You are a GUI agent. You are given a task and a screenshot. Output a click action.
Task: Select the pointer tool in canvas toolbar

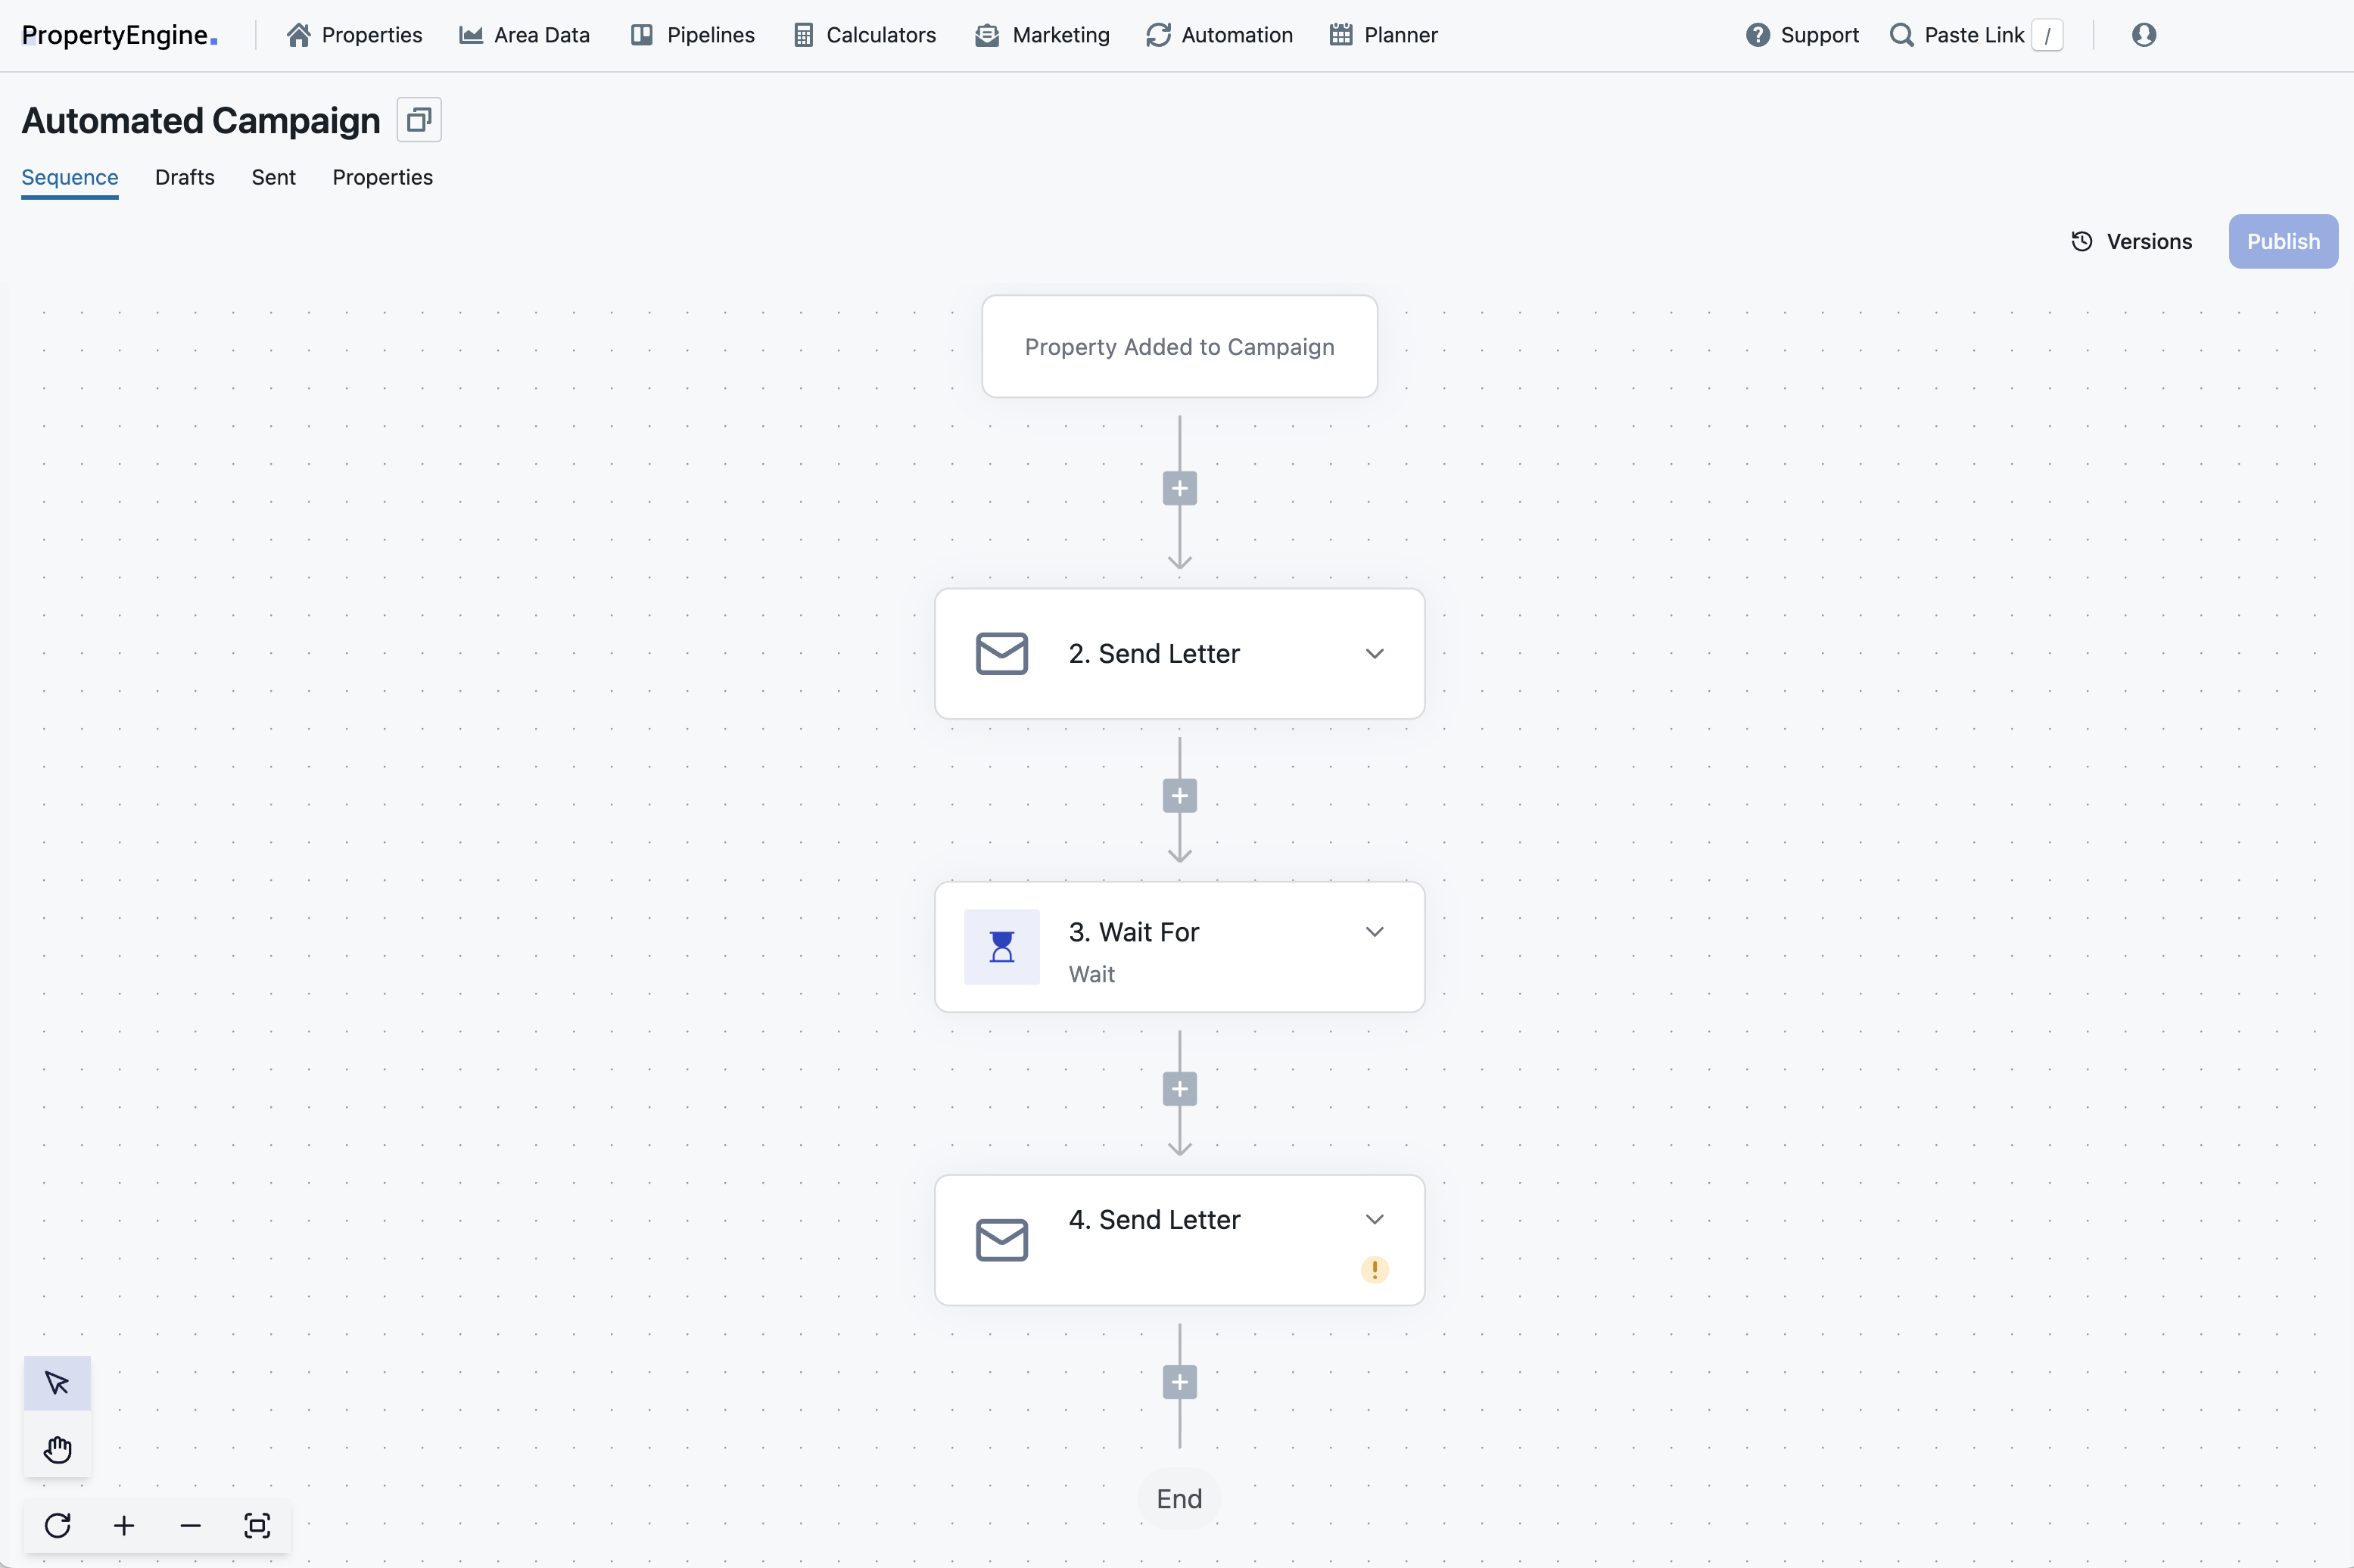(57, 1383)
